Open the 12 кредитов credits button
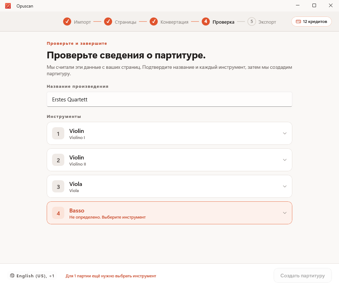Viewport: 339px width, 287px height. (x=311, y=21)
